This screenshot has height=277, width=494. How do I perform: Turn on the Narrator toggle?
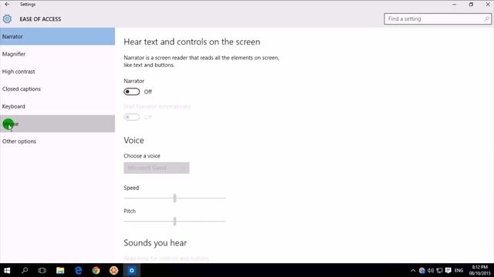tap(132, 92)
